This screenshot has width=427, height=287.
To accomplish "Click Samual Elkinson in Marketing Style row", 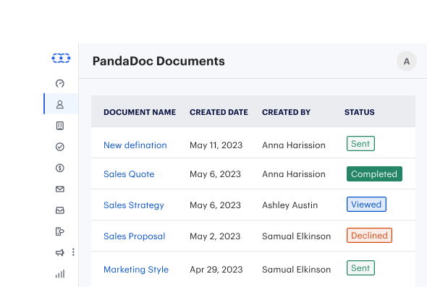I will point(296,270).
